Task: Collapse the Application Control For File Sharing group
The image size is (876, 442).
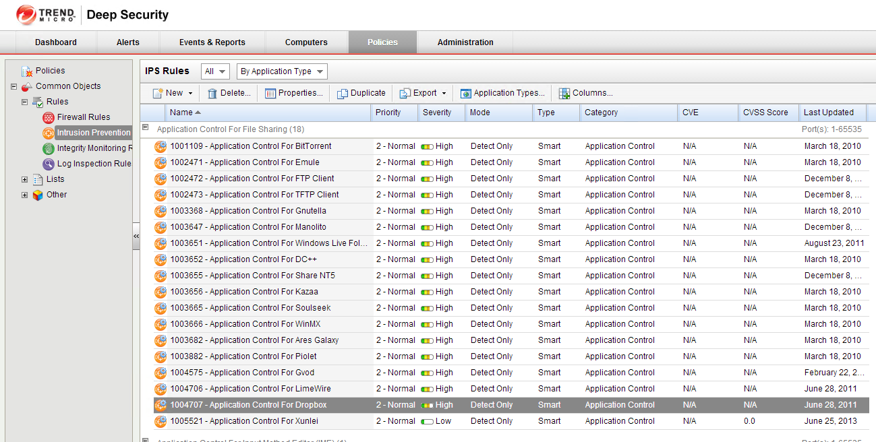Action: point(145,128)
